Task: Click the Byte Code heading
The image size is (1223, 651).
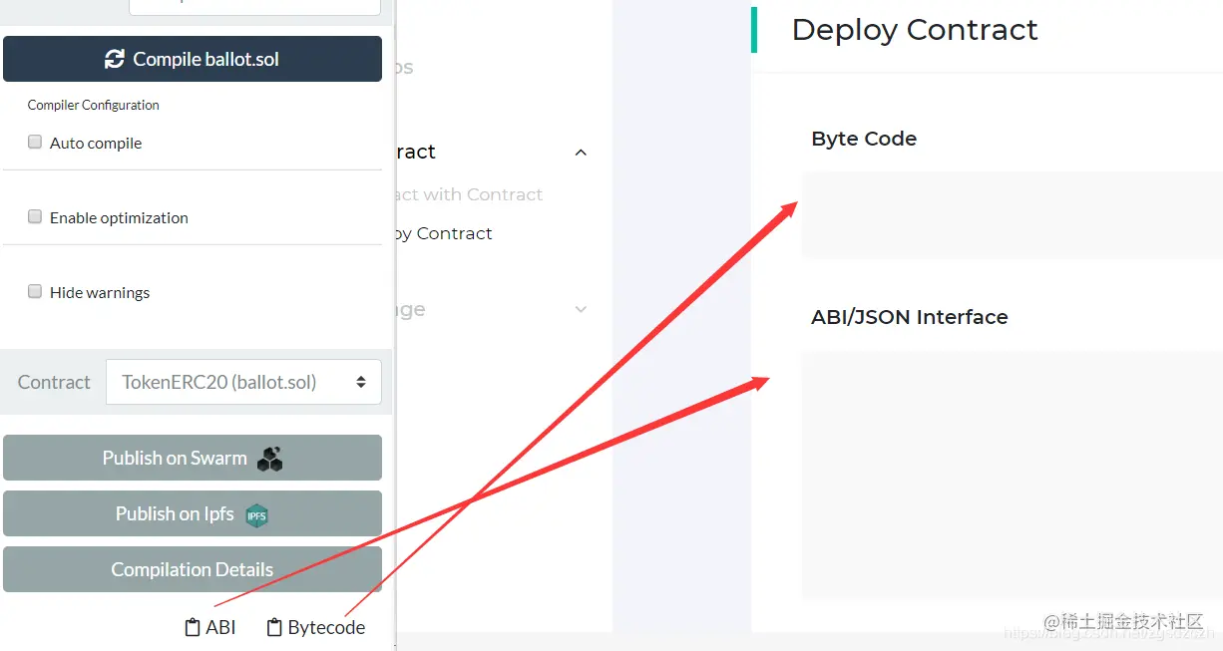Action: tap(864, 139)
